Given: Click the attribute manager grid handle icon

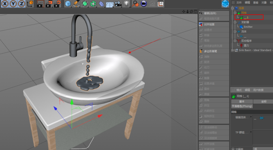Looking at the screenshot, I should pos(233,90).
